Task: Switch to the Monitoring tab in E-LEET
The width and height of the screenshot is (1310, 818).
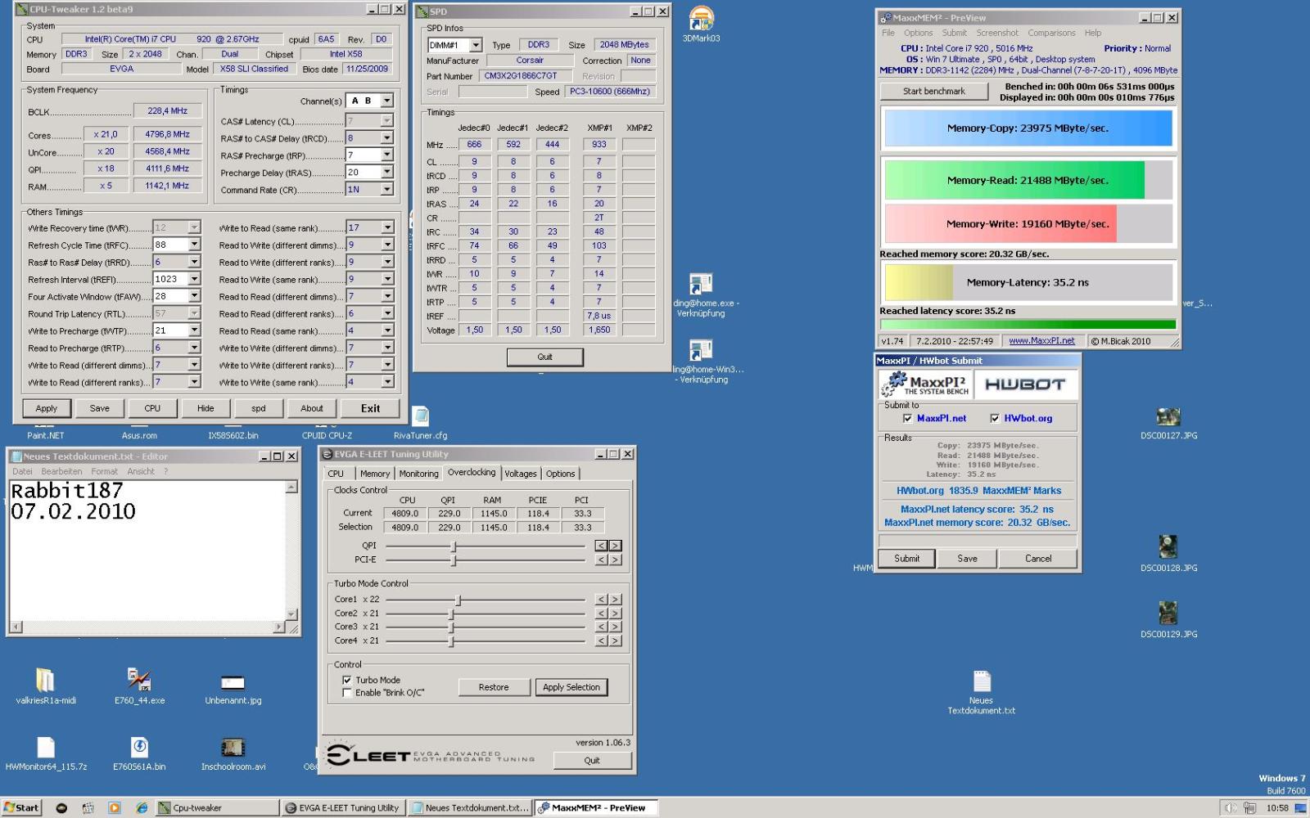Action: pyautogui.click(x=418, y=474)
